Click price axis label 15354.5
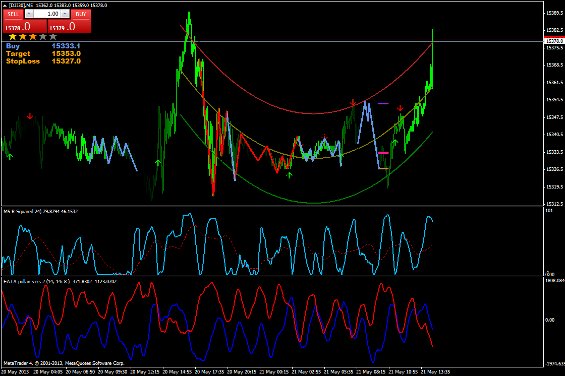 pyautogui.click(x=554, y=100)
